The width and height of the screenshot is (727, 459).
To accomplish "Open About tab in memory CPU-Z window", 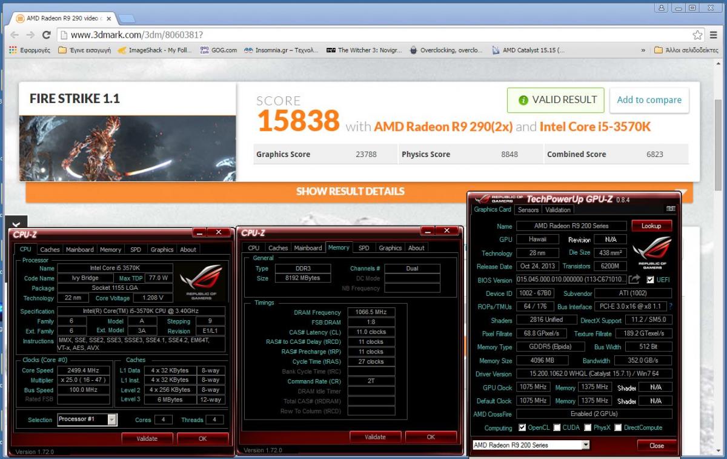I will [x=416, y=247].
